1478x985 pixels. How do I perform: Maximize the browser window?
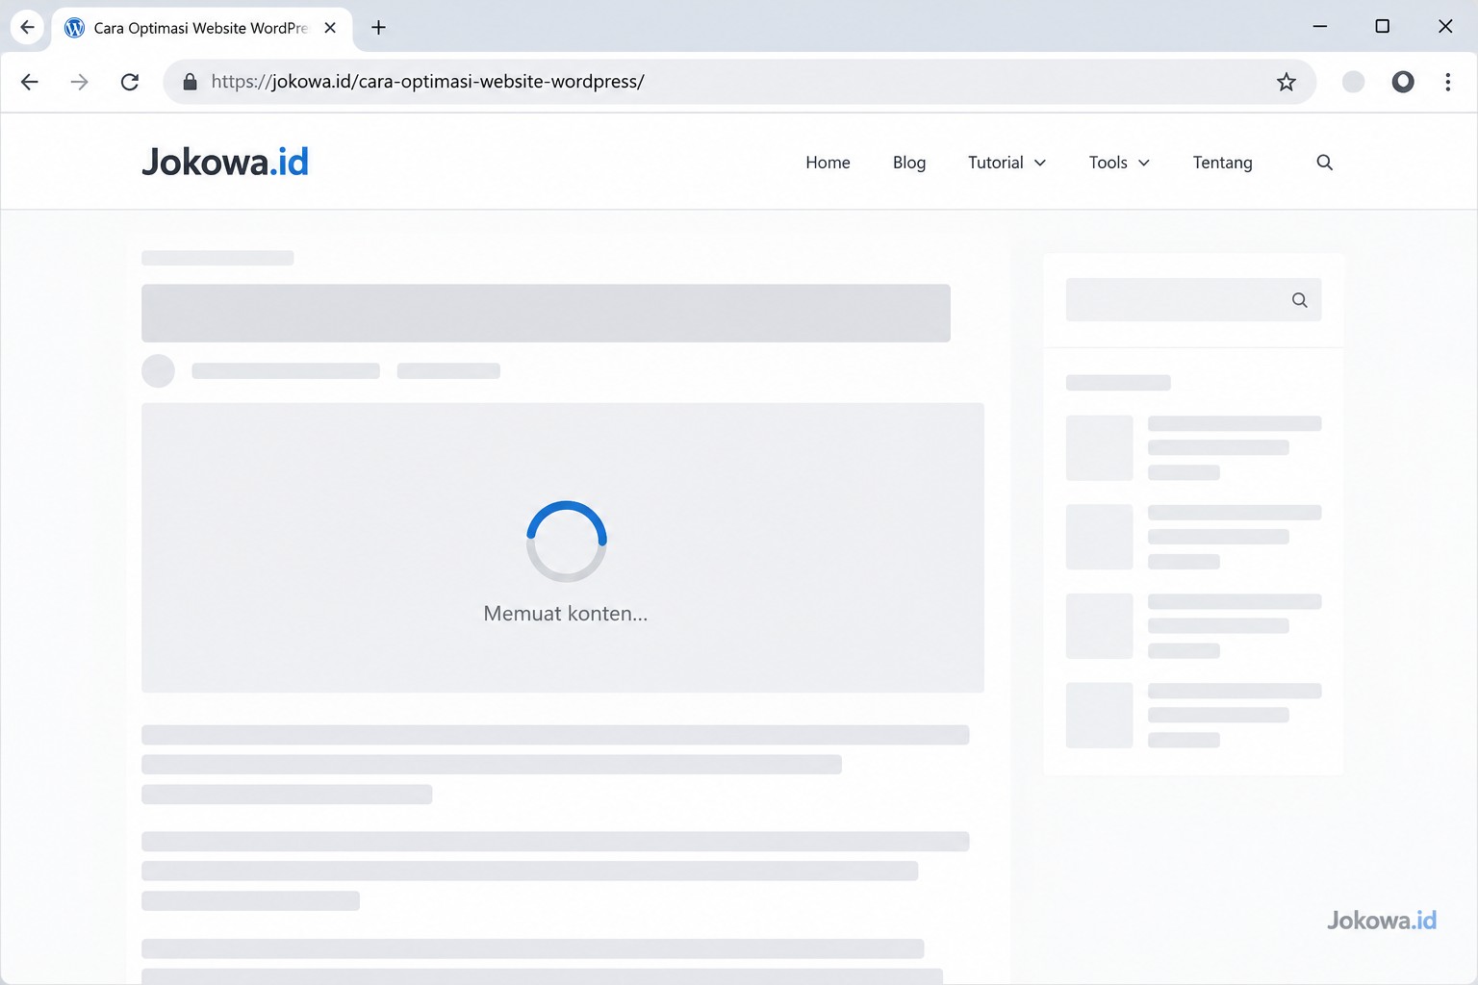pos(1383,27)
